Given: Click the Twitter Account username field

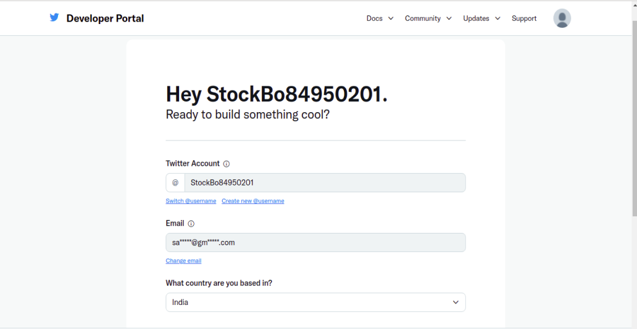Looking at the screenshot, I should coord(325,182).
